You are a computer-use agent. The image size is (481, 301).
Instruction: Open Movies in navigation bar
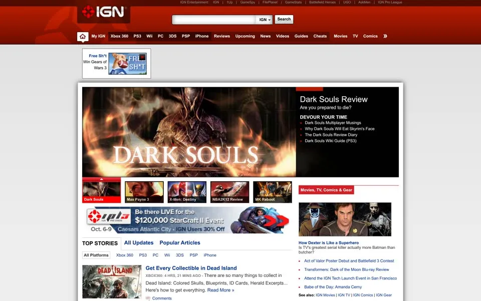[x=341, y=36]
